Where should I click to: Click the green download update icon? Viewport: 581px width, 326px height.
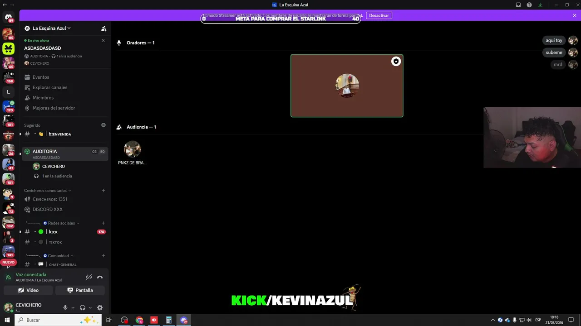[x=540, y=5]
